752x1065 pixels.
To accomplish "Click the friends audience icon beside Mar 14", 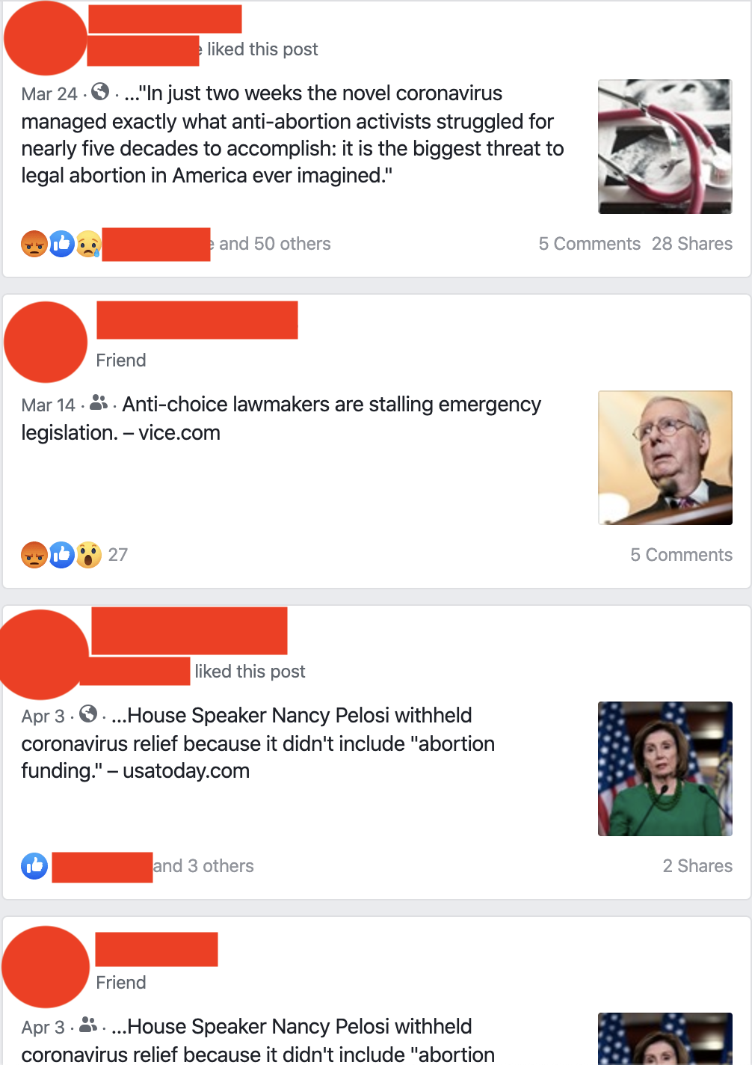I will (98, 403).
